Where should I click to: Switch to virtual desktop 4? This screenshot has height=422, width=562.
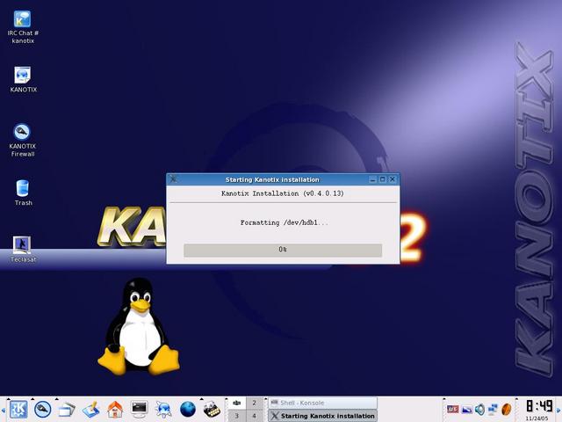pyautogui.click(x=254, y=416)
